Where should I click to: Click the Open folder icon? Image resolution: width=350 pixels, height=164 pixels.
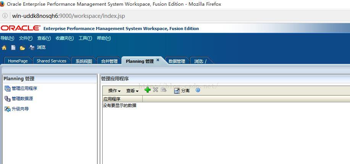pyautogui.click(x=22, y=48)
